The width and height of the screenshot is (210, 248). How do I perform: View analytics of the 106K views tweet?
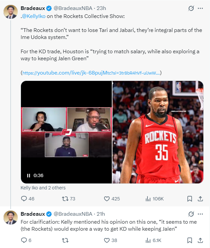point(148,199)
